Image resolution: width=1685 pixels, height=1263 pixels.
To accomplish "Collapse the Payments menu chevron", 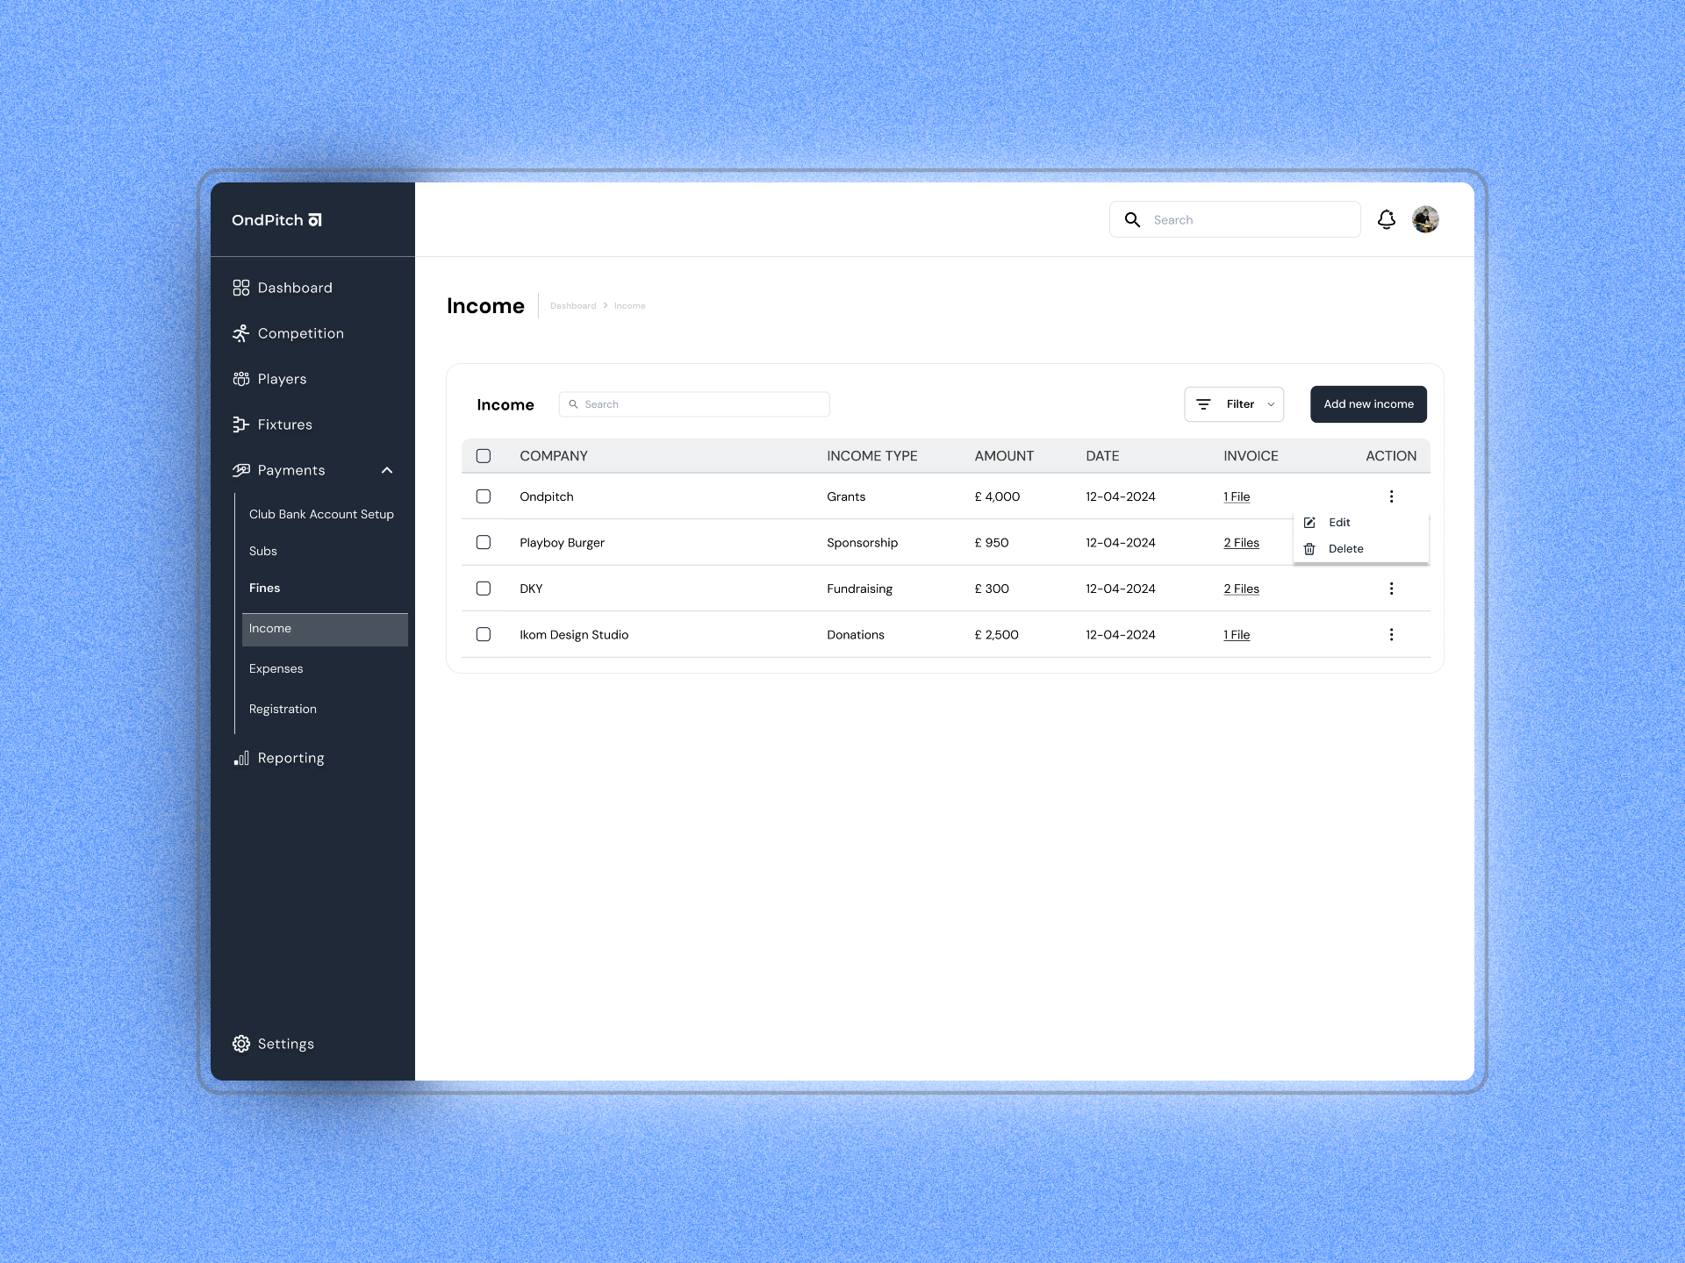I will click(x=387, y=470).
